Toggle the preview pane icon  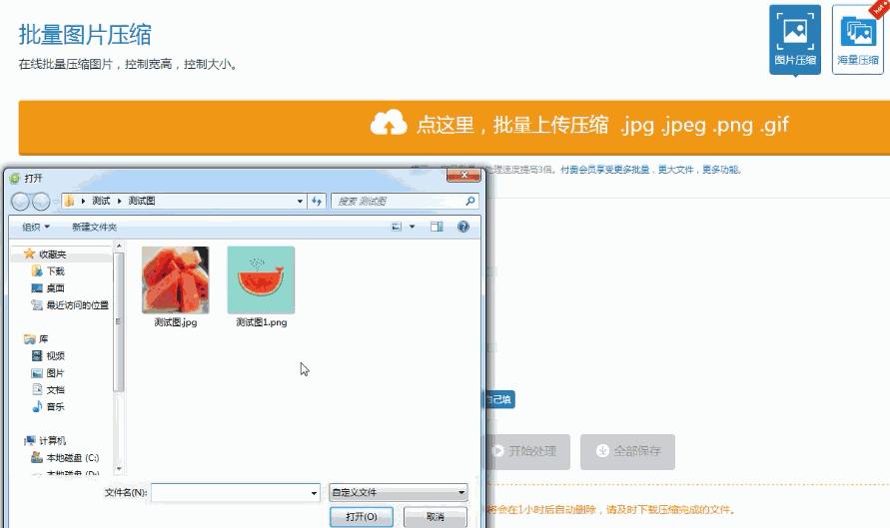click(x=437, y=227)
